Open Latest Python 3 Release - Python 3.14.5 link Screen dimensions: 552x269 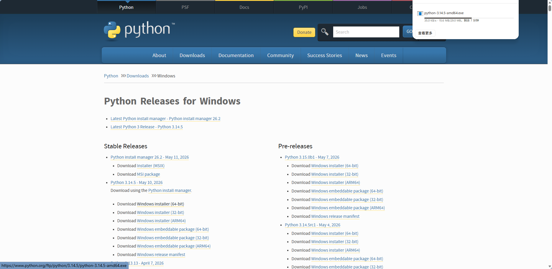147,127
